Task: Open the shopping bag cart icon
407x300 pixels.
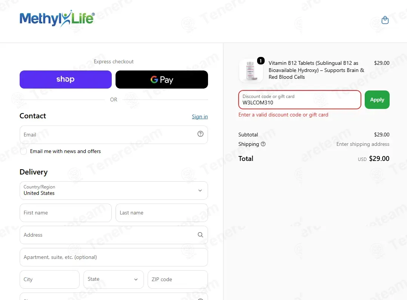Action: tap(385, 20)
